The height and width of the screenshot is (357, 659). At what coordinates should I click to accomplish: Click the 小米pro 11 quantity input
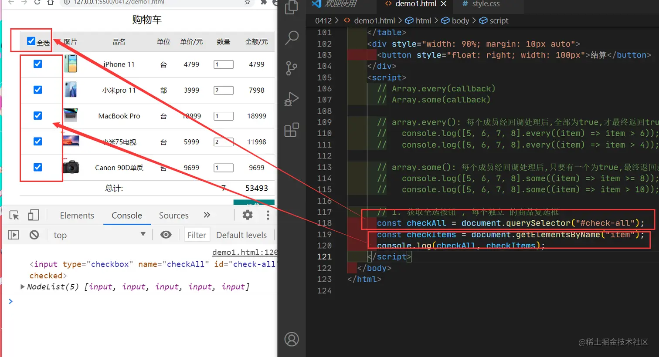click(224, 90)
